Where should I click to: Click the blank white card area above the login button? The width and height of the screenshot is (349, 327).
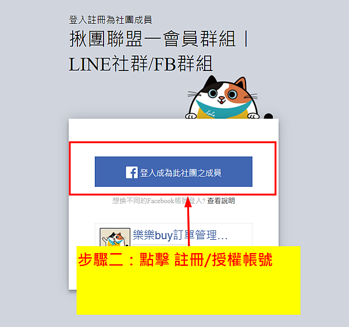[x=173, y=130]
